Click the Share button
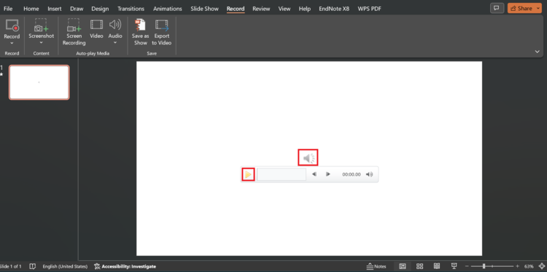The width and height of the screenshot is (547, 272). [x=521, y=8]
